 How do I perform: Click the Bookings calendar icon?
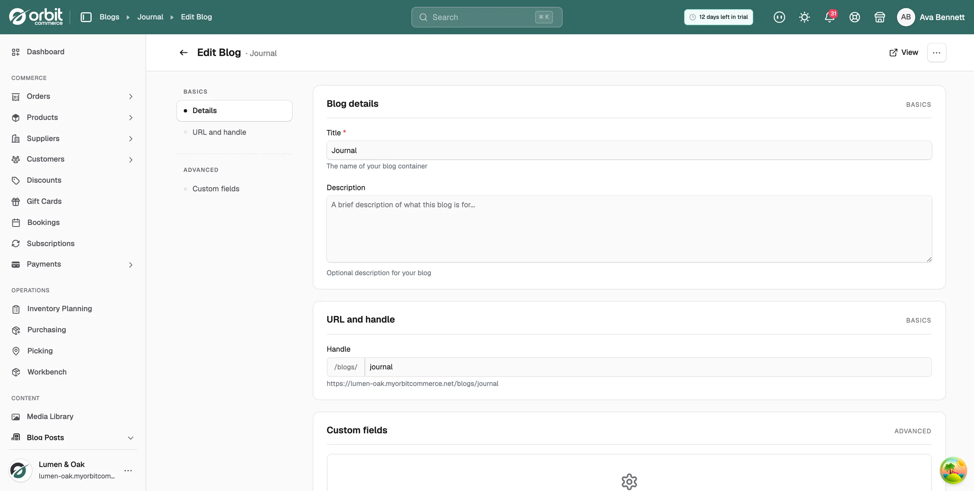(x=16, y=223)
